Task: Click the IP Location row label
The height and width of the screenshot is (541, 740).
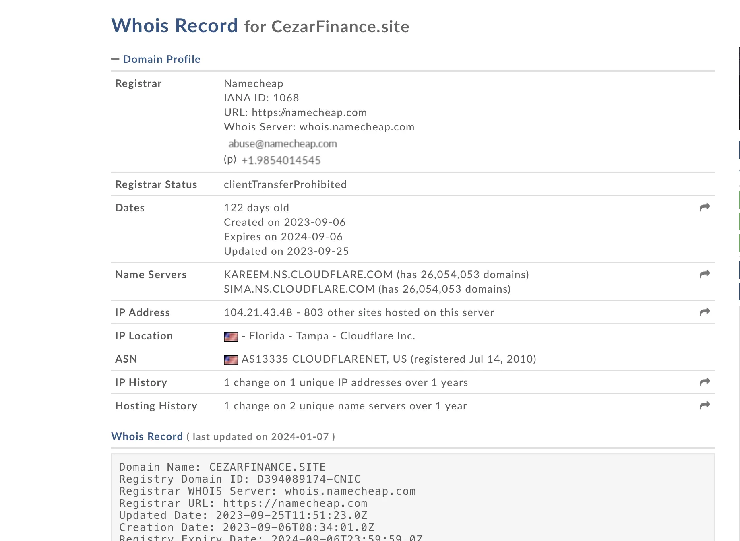Action: (x=144, y=336)
